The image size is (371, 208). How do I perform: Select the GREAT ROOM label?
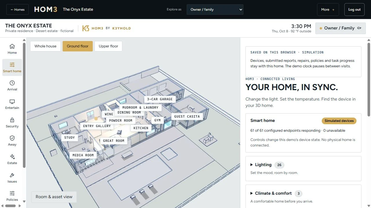[114, 141]
